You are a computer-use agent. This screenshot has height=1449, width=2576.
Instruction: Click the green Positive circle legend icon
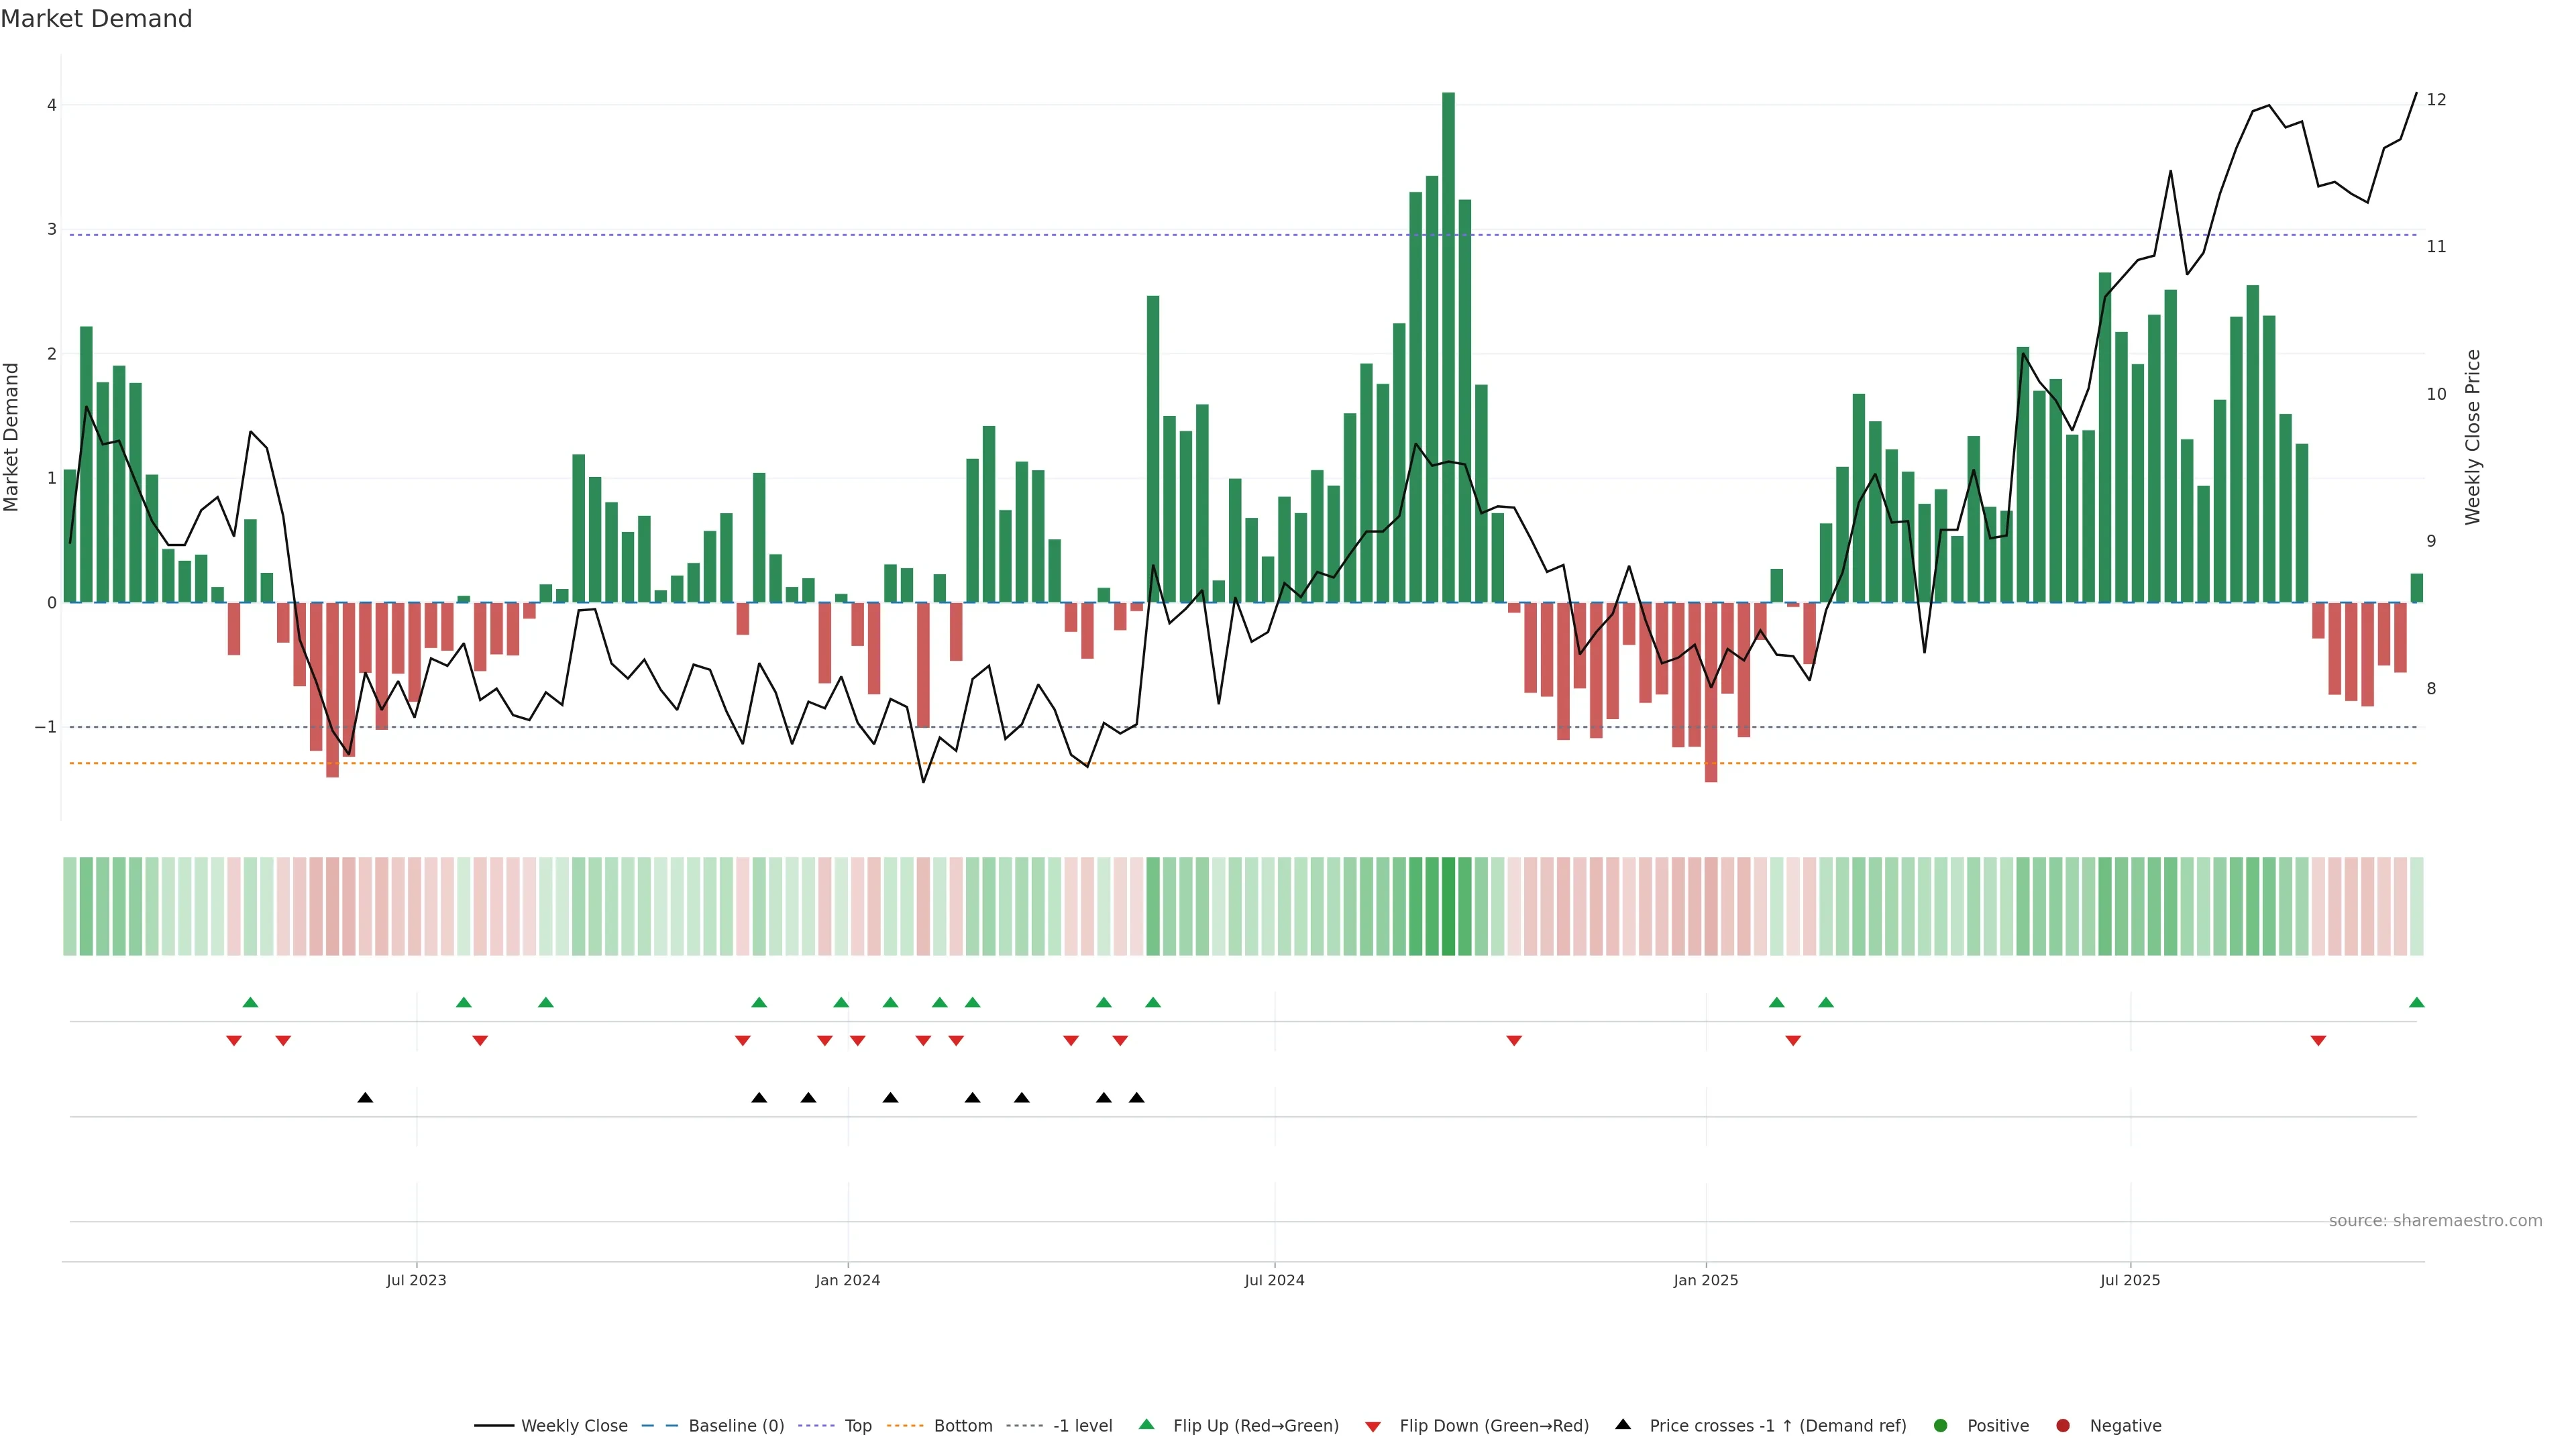coord(1940,1425)
